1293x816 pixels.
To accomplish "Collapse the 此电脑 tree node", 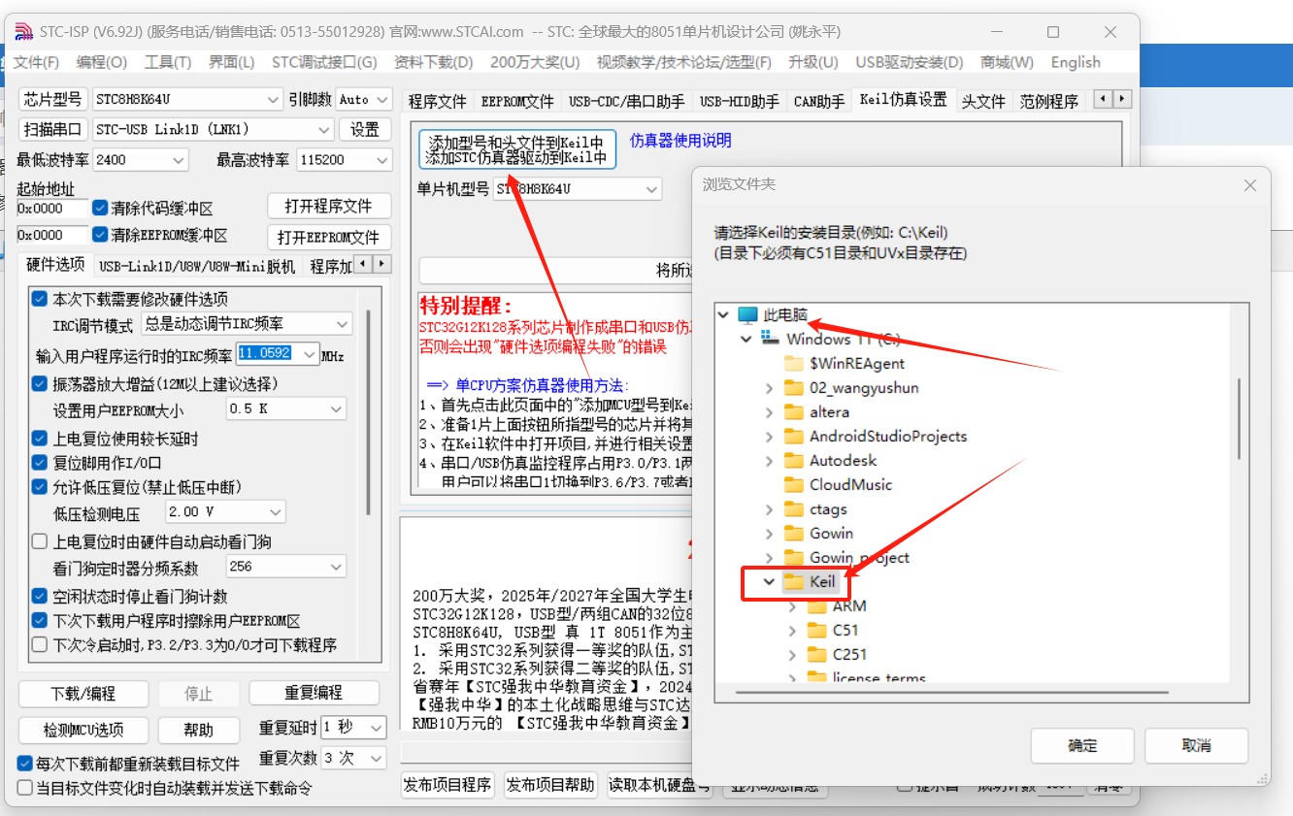I will pyautogui.click(x=722, y=315).
